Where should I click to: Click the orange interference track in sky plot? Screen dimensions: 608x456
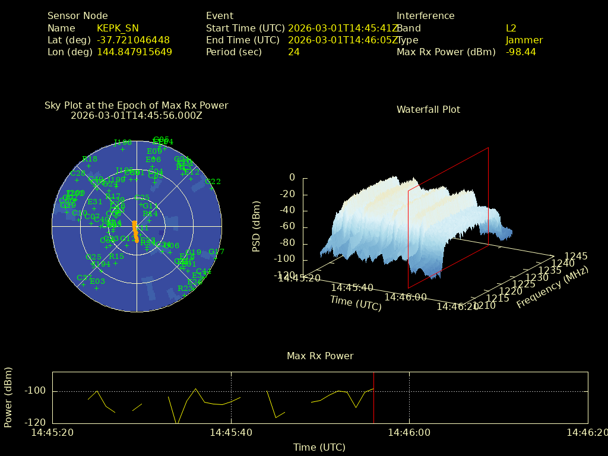(x=135, y=232)
